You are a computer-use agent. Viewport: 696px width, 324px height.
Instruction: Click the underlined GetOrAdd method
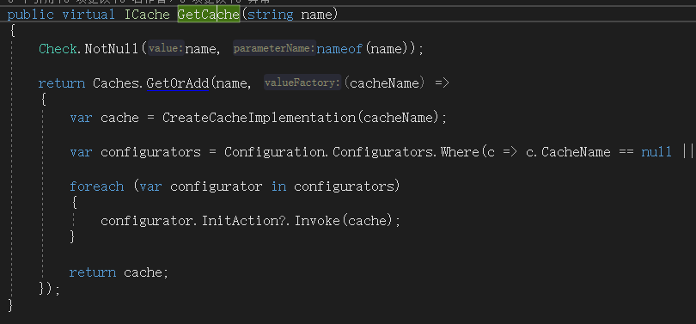click(178, 83)
